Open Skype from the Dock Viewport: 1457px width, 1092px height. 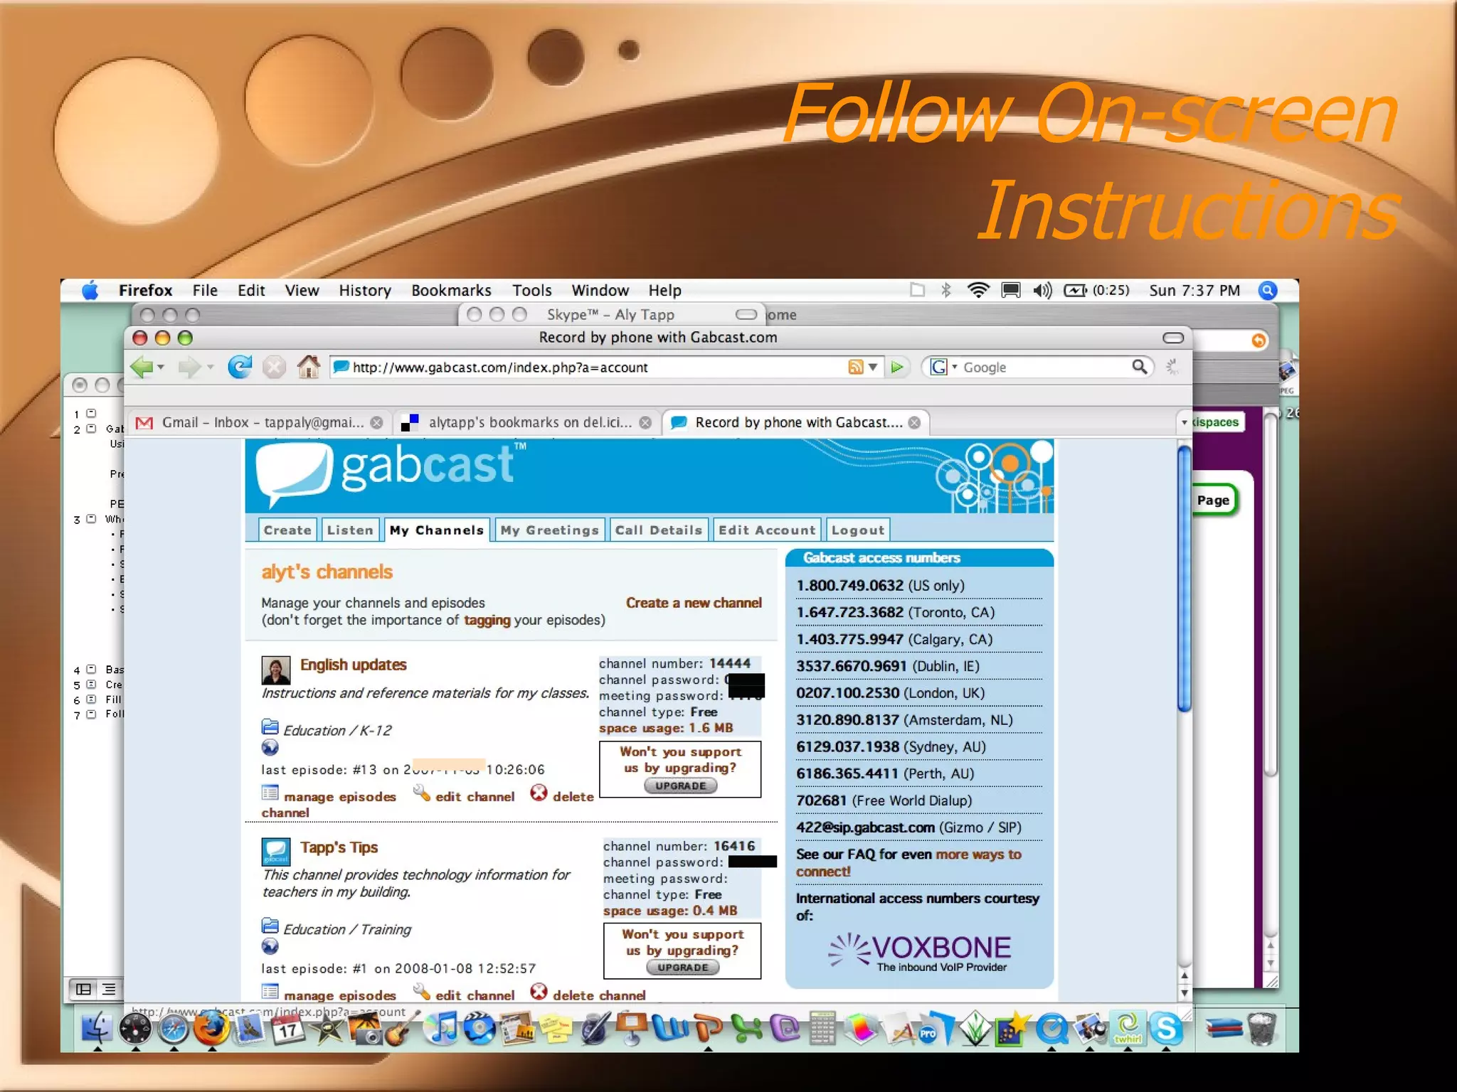tap(1166, 1029)
